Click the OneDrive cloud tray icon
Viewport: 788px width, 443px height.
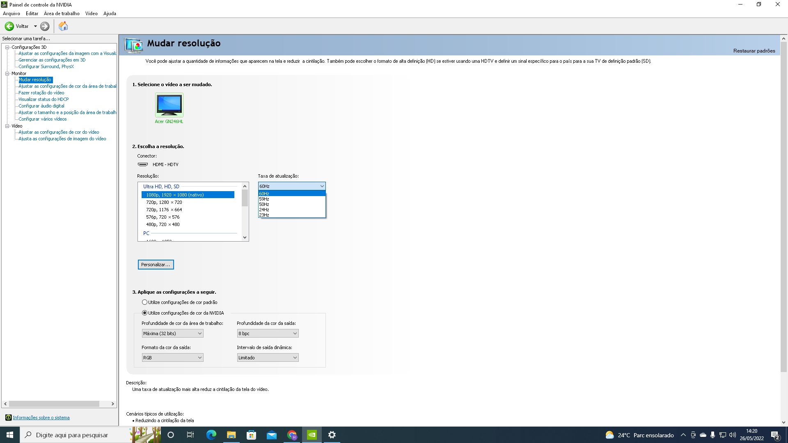click(703, 435)
